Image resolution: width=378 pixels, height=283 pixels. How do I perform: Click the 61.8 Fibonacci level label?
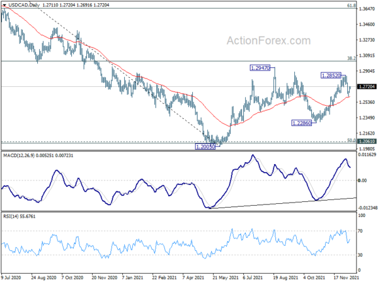[x=352, y=5]
